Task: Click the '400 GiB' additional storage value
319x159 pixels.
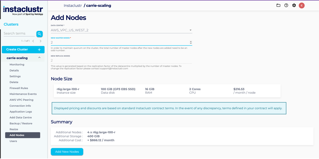Action: click(93, 136)
